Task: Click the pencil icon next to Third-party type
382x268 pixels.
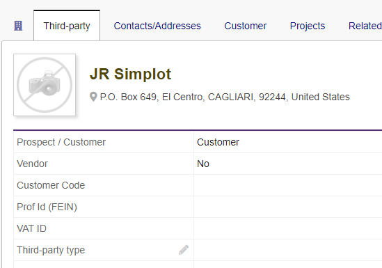Action: coord(184,250)
